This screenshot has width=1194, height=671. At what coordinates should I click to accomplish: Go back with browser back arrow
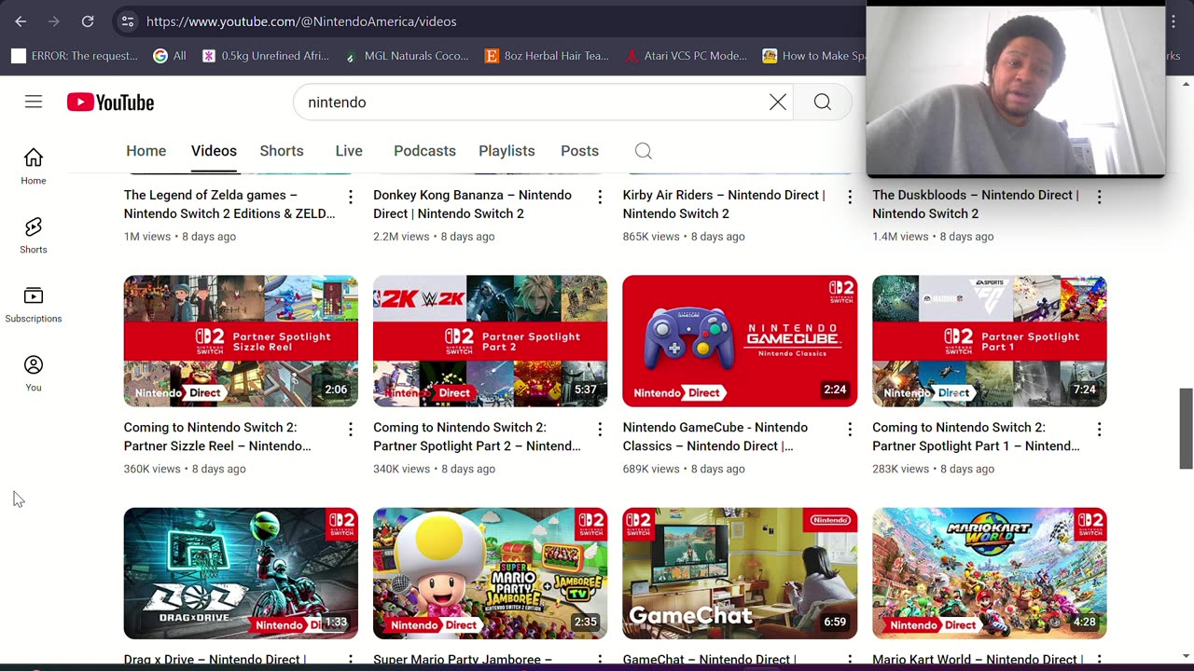pos(21,21)
